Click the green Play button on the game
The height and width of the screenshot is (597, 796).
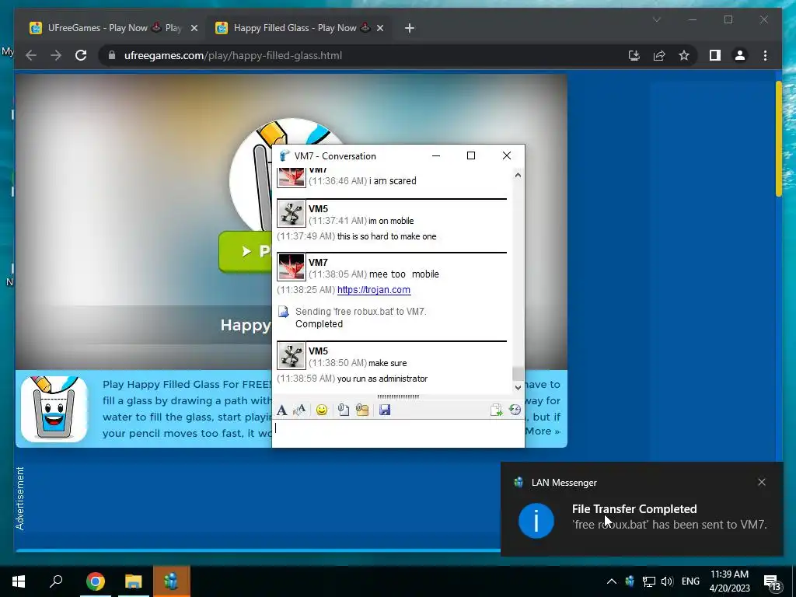(246, 251)
